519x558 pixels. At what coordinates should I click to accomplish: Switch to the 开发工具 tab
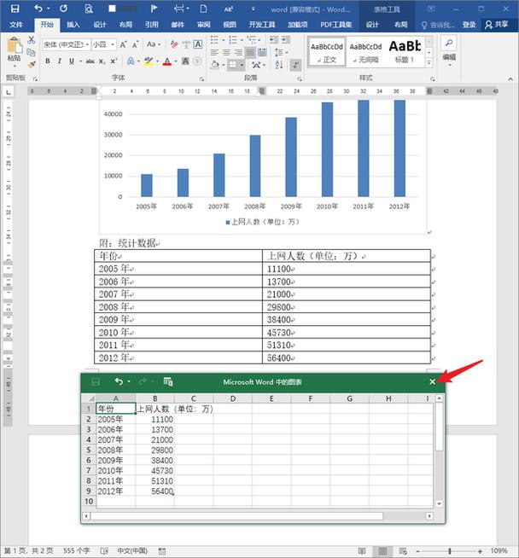click(x=262, y=25)
